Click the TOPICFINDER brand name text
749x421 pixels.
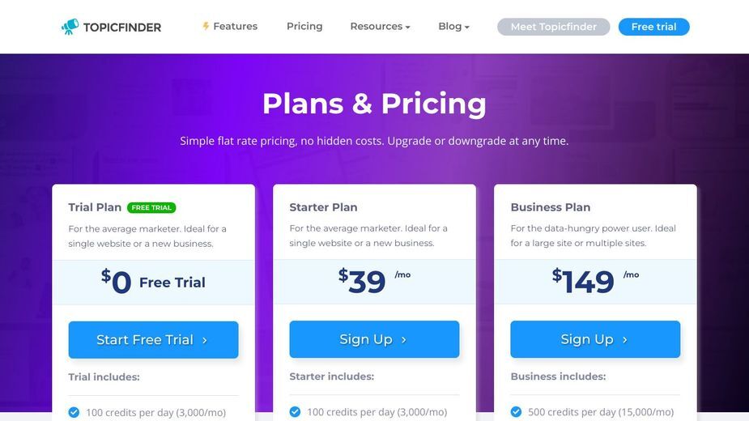(x=122, y=28)
